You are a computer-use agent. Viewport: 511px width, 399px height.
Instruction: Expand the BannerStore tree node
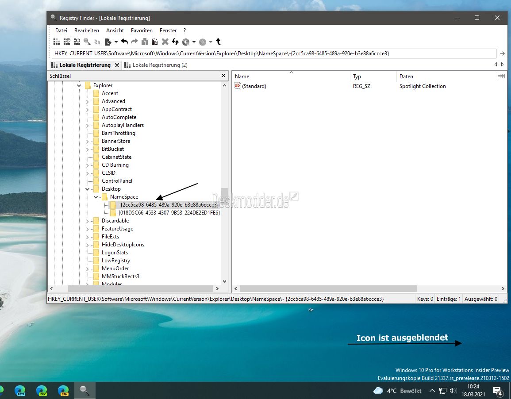(x=87, y=142)
